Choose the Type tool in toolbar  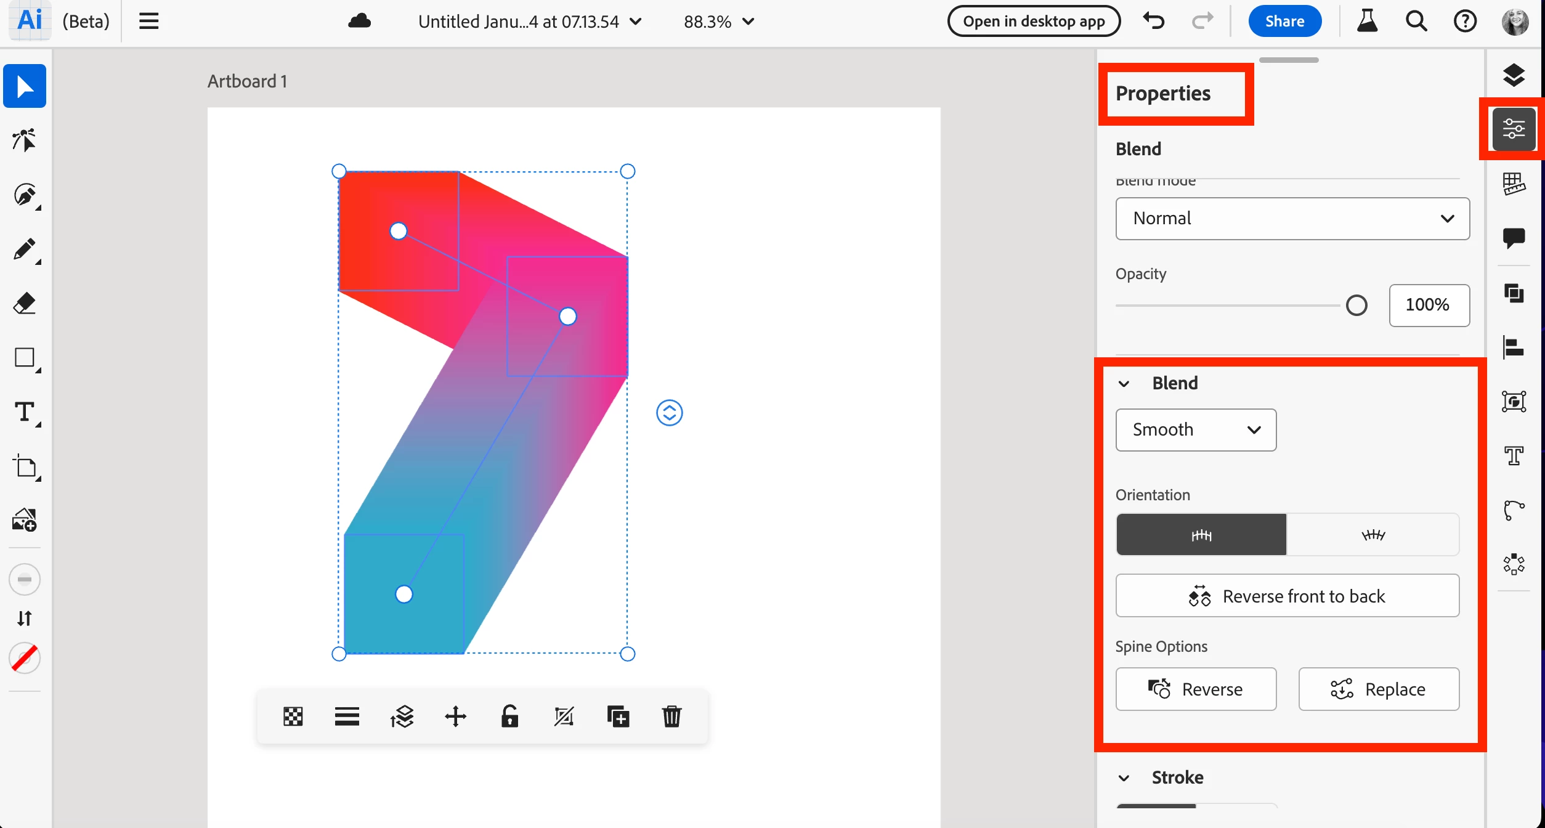(25, 412)
